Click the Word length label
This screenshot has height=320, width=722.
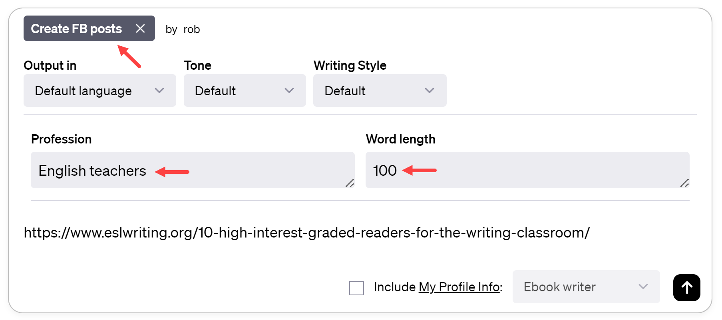(400, 139)
